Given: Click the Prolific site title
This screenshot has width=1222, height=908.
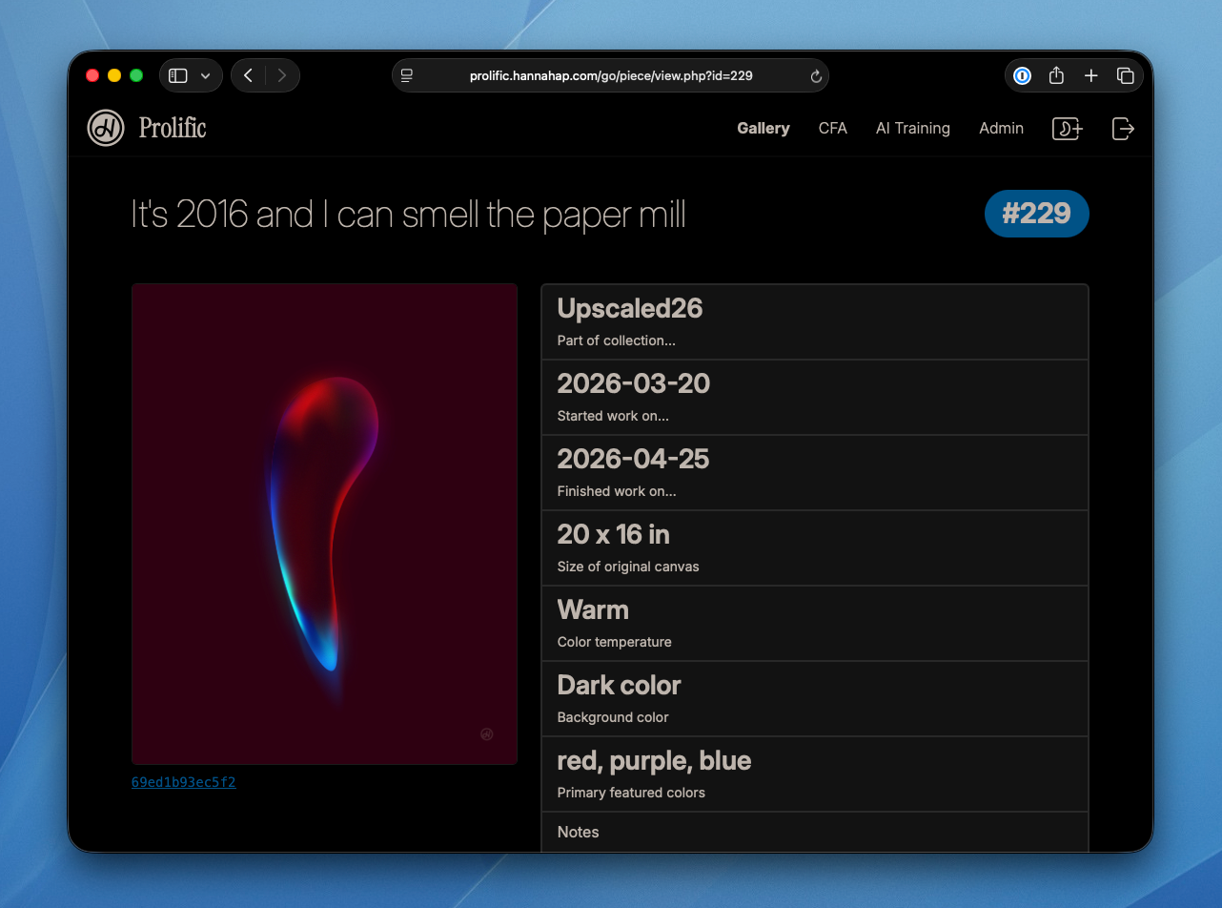Looking at the screenshot, I should (x=173, y=128).
